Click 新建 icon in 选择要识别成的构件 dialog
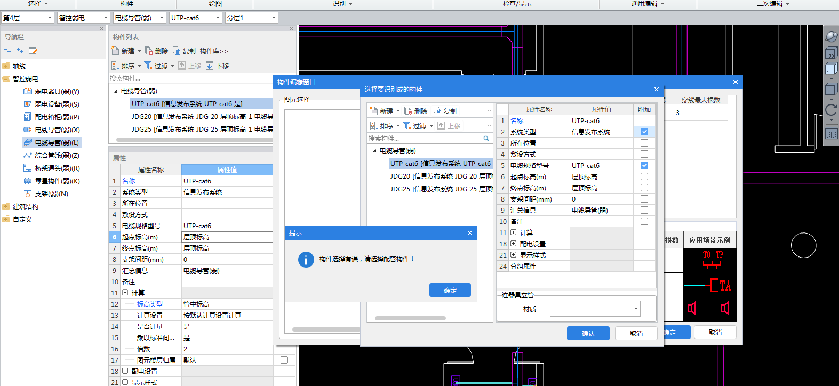This screenshot has width=839, height=386. click(x=374, y=111)
